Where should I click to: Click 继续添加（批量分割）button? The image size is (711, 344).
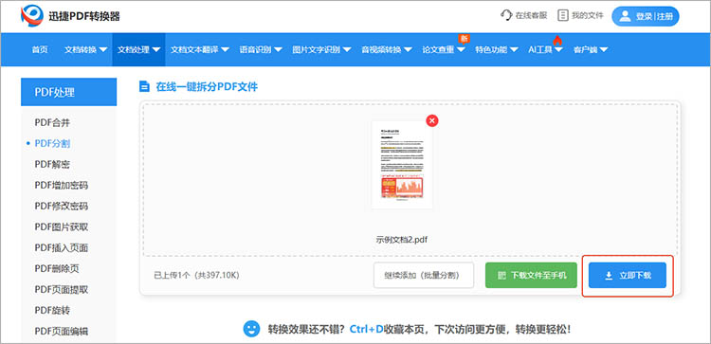[x=424, y=275]
